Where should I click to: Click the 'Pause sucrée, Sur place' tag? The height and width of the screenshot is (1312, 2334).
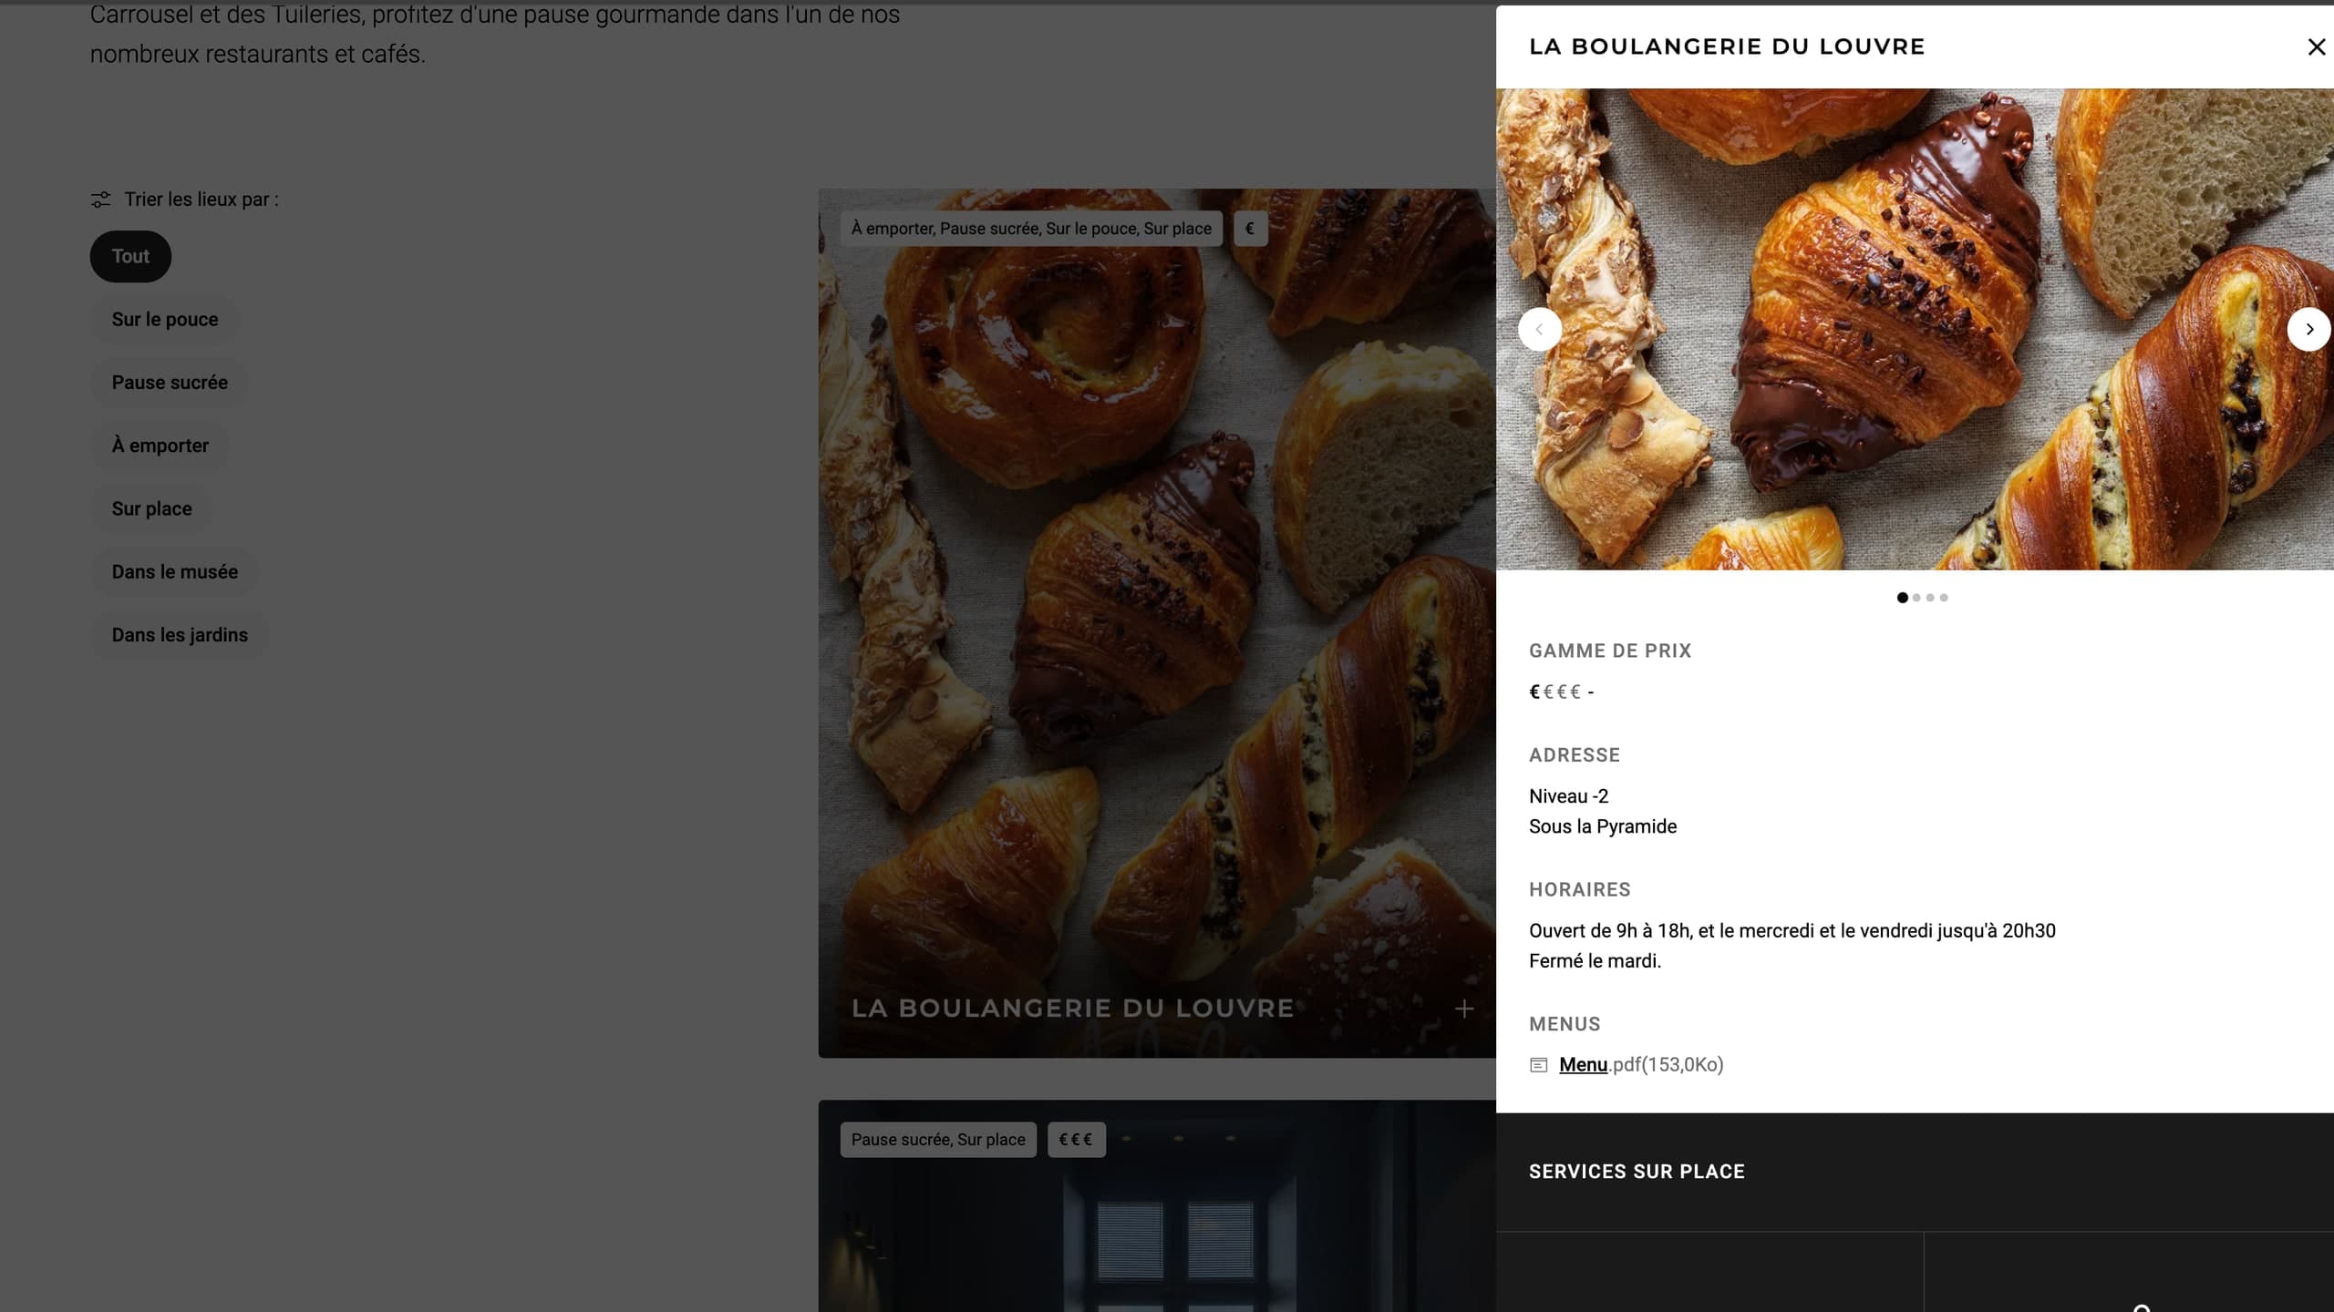point(938,1140)
